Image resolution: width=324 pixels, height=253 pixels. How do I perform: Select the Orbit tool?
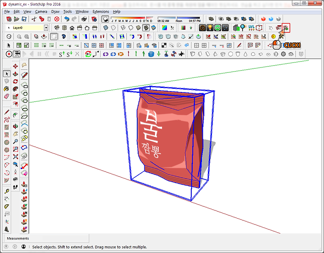tap(15, 126)
